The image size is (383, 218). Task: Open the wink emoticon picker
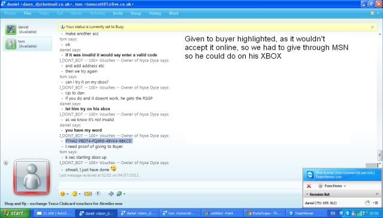[x=75, y=194]
